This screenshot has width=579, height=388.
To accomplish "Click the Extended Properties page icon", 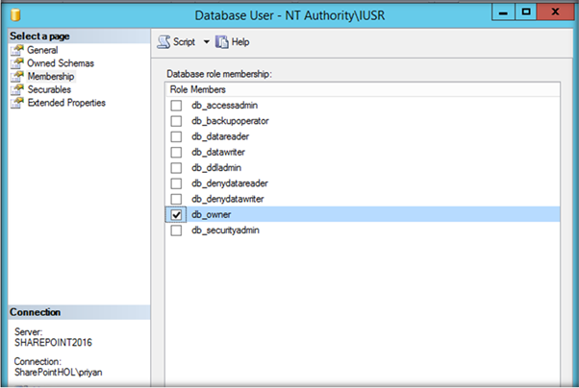I will pyautogui.click(x=17, y=103).
